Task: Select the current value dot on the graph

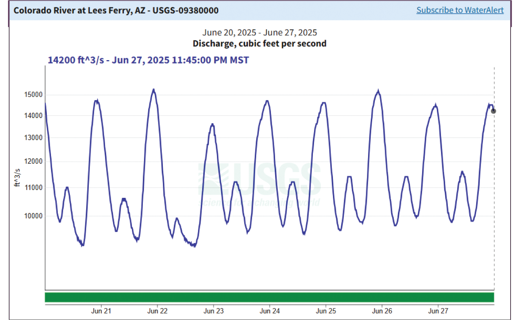Action: (x=493, y=111)
